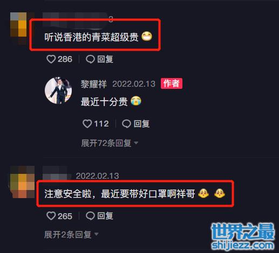The image size is (279, 253).
Task: Click the 世界之最 watermark logo
Action: pos(243,237)
